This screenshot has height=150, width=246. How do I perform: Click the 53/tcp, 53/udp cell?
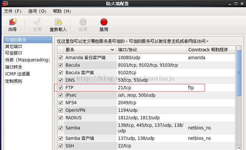pos(133,80)
